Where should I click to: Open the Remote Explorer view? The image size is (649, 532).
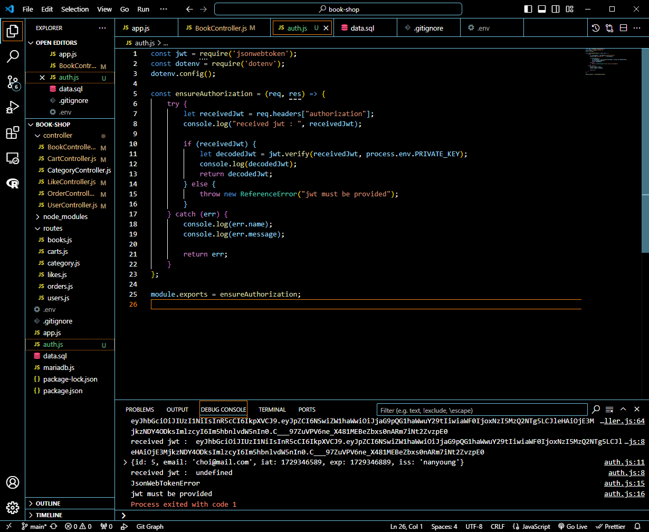(x=13, y=158)
